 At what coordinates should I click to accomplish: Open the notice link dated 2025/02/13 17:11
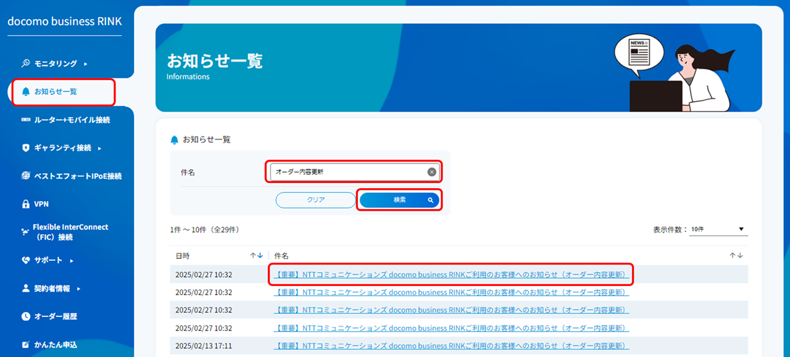[451, 345]
